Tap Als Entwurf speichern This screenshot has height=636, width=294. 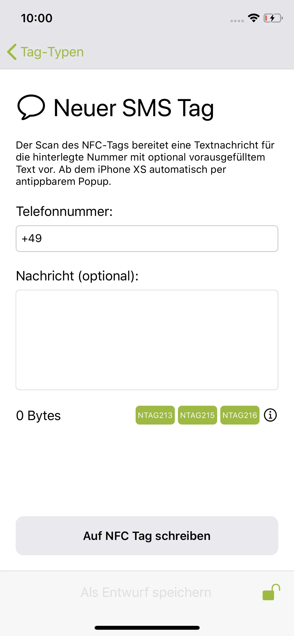click(x=146, y=592)
